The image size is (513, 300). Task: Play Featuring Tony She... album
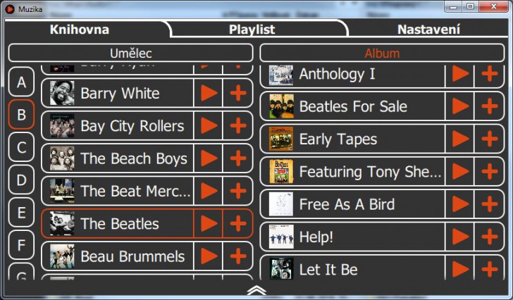(459, 172)
